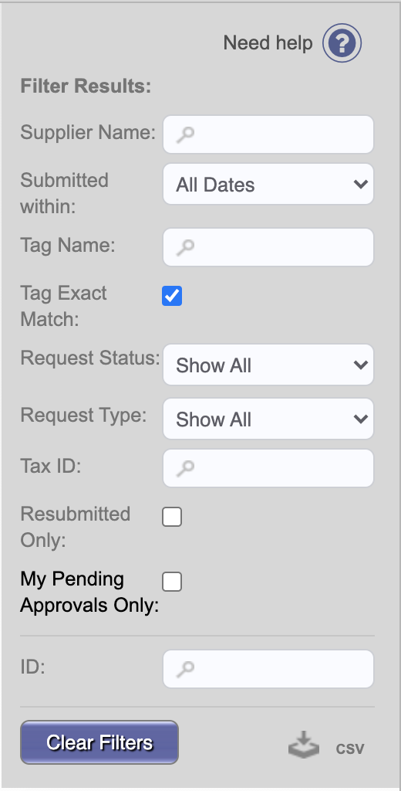This screenshot has height=791, width=401.
Task: Uncheck the Tag Exact Match checkbox
Action: click(172, 296)
